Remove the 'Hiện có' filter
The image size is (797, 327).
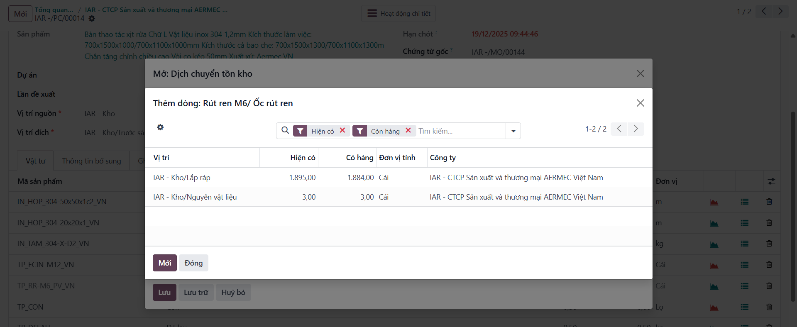pos(342,130)
